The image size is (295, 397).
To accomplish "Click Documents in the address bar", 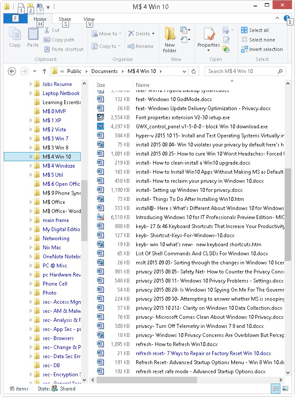I will 104,71.
